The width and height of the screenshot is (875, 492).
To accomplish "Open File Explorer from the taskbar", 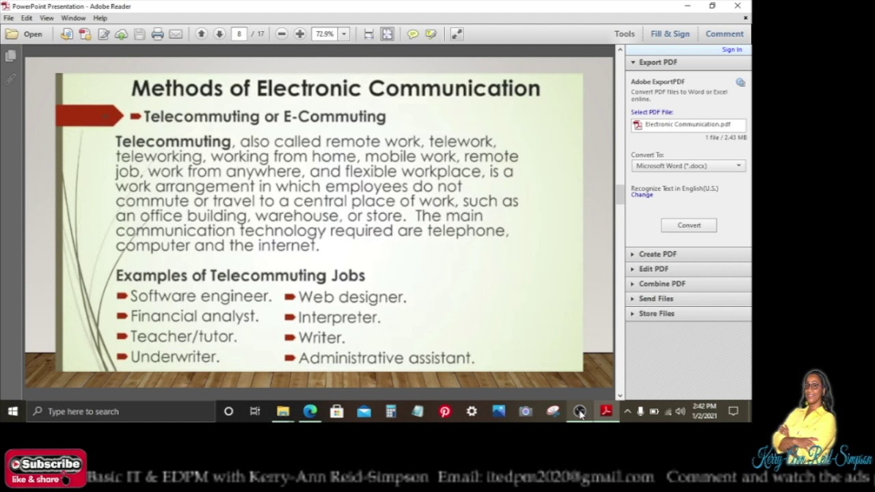I will click(283, 411).
